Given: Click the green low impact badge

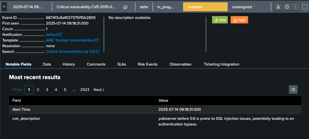Looking at the screenshot, I should click(x=220, y=20).
